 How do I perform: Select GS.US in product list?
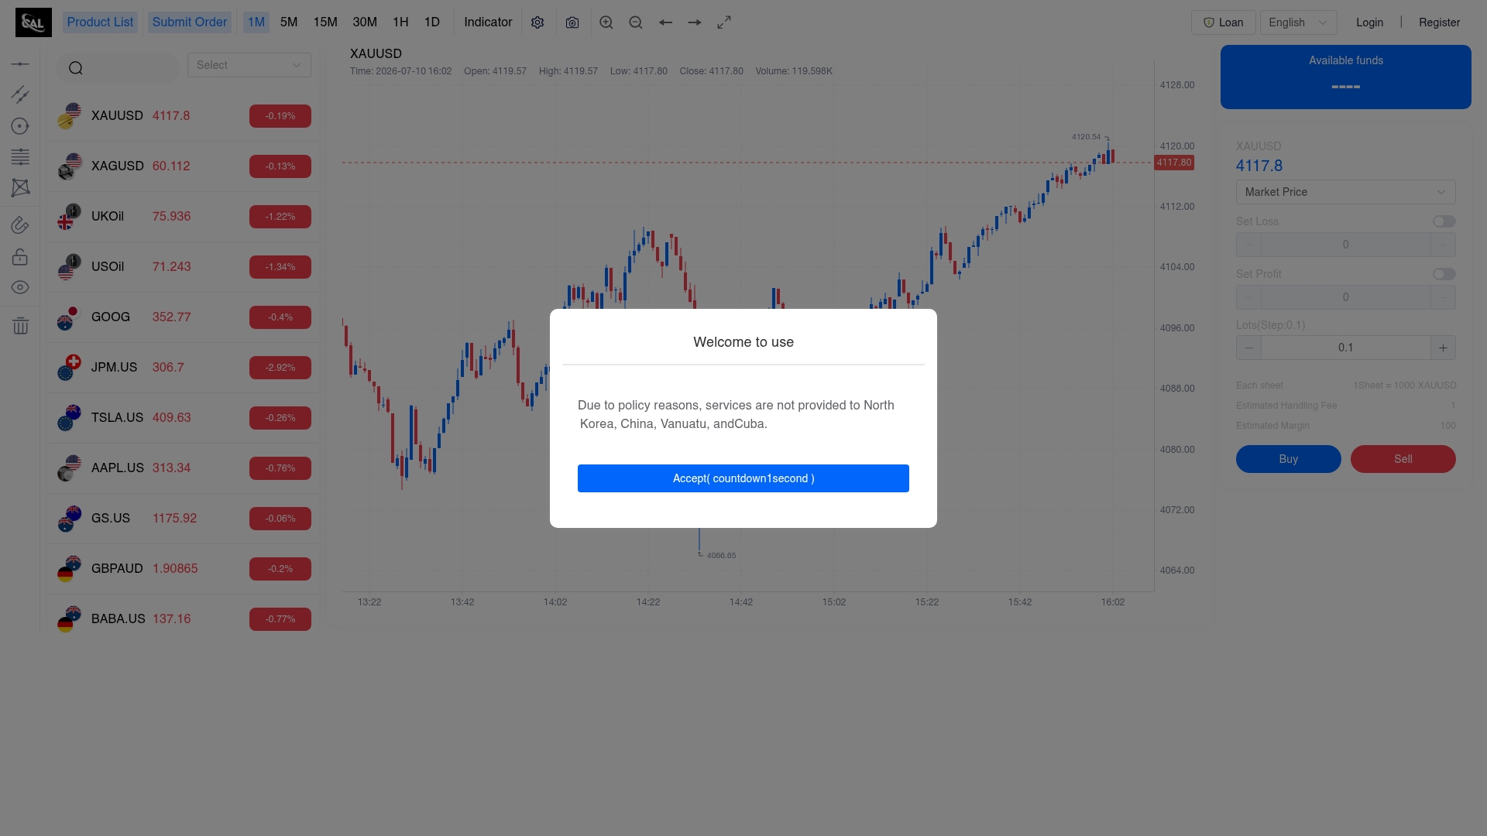(184, 519)
